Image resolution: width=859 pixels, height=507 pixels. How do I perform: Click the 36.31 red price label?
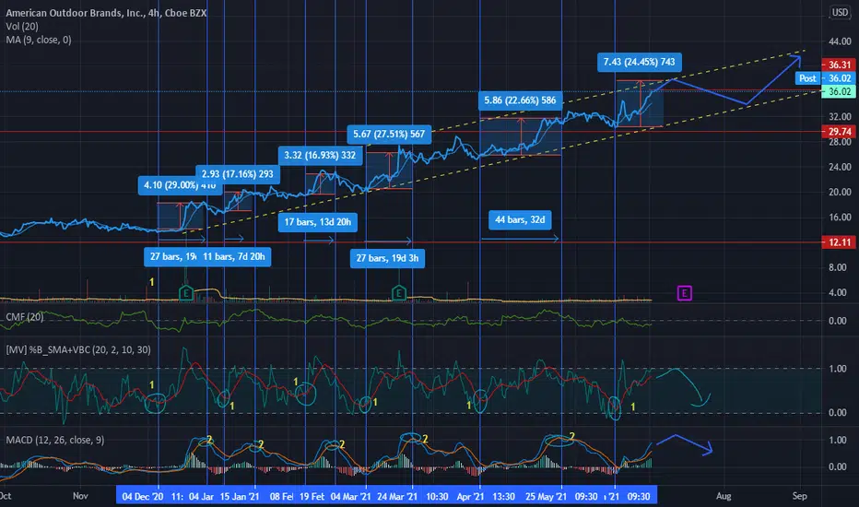[x=839, y=65]
